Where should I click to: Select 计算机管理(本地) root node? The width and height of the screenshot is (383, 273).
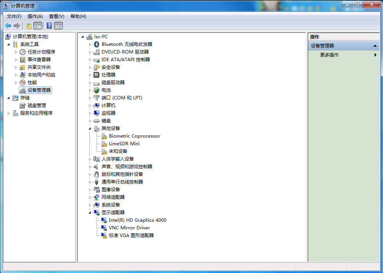coord(31,37)
